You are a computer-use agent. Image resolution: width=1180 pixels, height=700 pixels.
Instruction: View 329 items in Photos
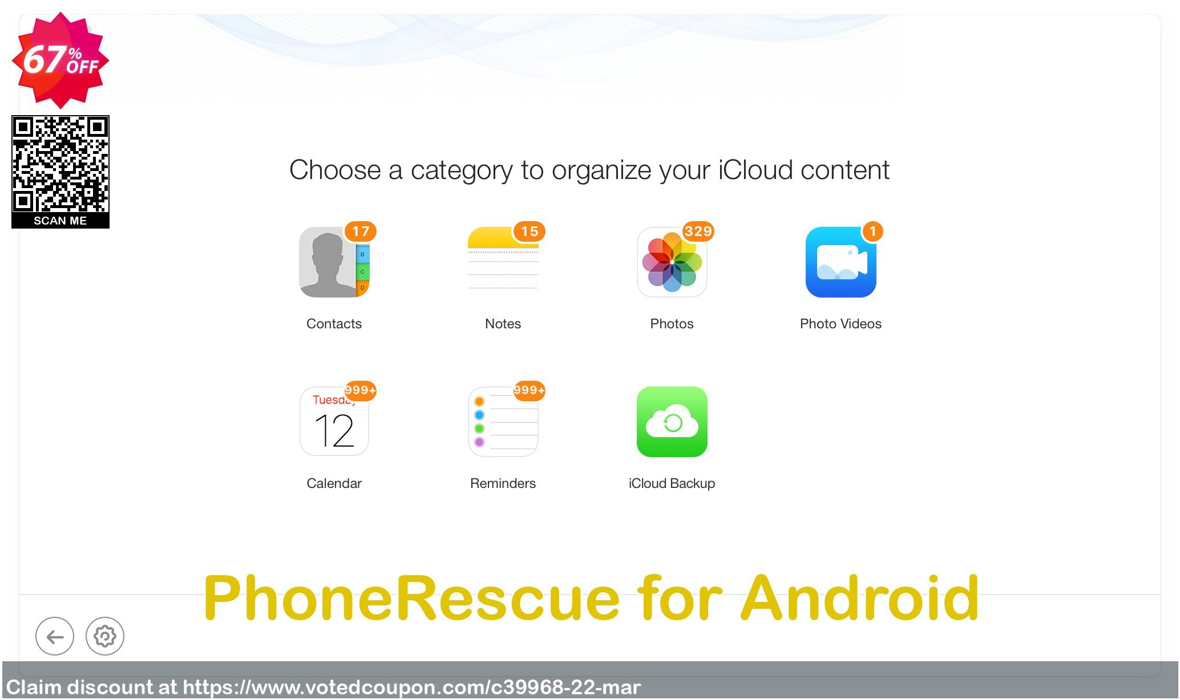tap(671, 262)
